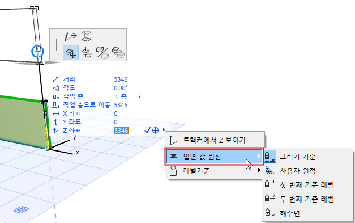Click the Distance (거리) tracker icon

[x=55, y=79]
